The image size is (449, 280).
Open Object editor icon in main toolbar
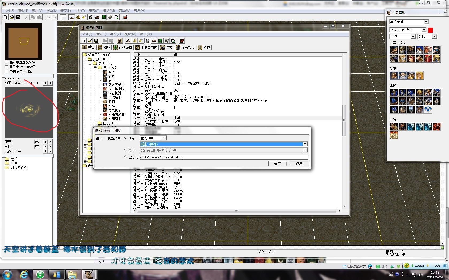91,17
